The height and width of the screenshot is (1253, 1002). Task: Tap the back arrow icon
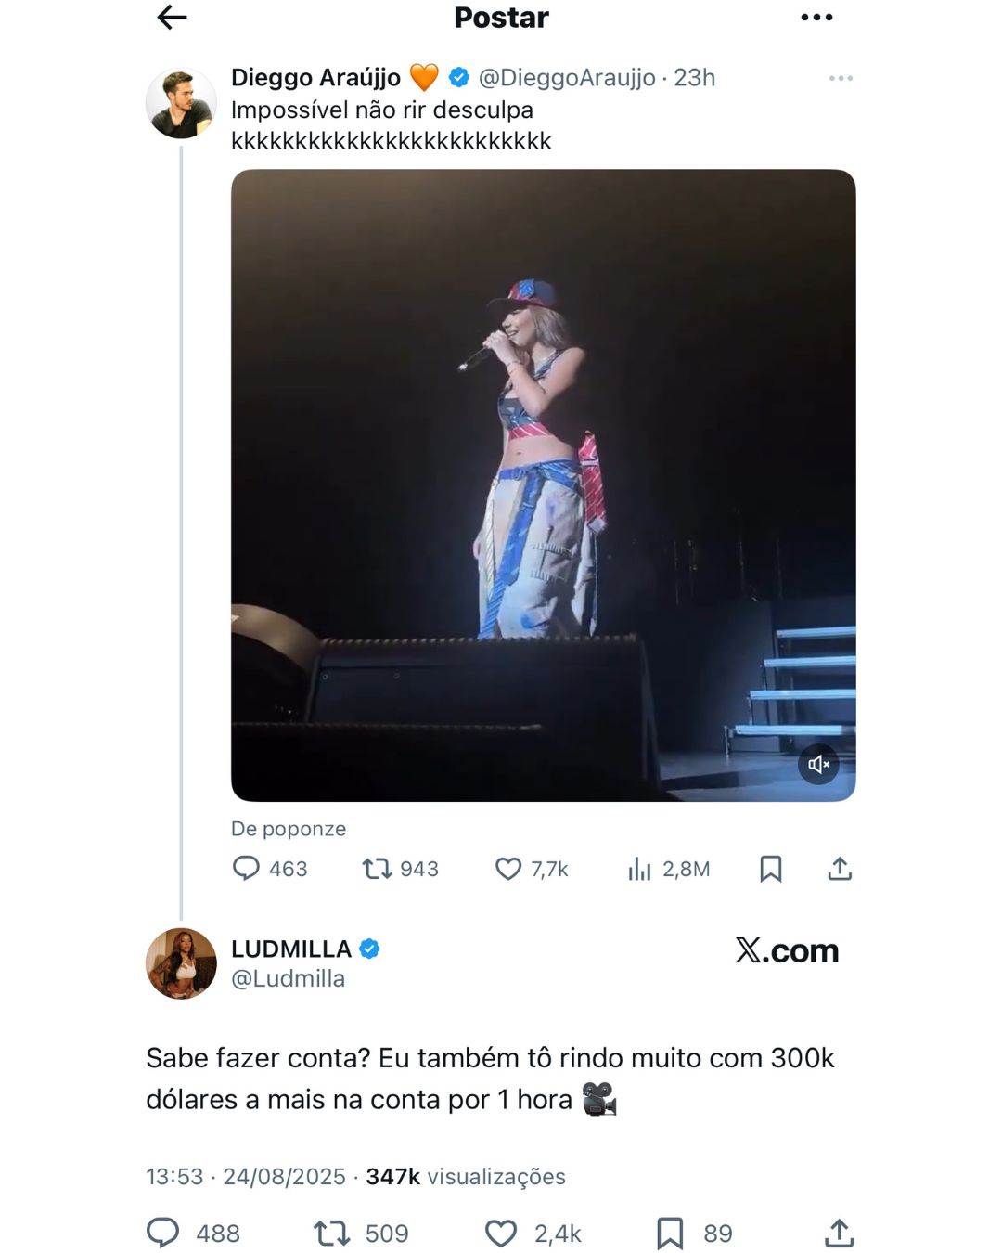[173, 18]
